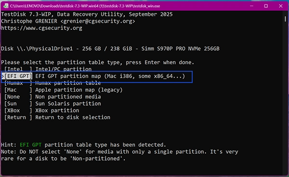Click the "rare for a disk to be 'Non-partitioned'" line
The width and height of the screenshot is (289, 177).
point(63,159)
